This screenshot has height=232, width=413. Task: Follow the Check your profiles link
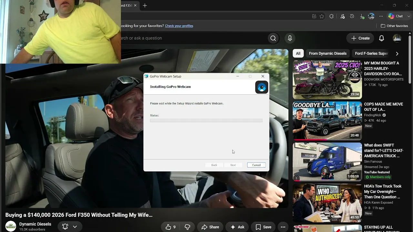pos(179,26)
